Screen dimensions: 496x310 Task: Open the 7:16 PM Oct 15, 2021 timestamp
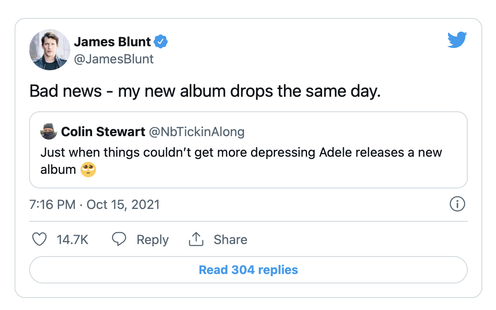pos(94,204)
